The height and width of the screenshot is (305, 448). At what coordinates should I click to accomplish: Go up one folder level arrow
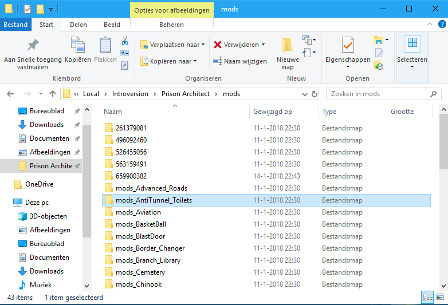tap(53, 94)
